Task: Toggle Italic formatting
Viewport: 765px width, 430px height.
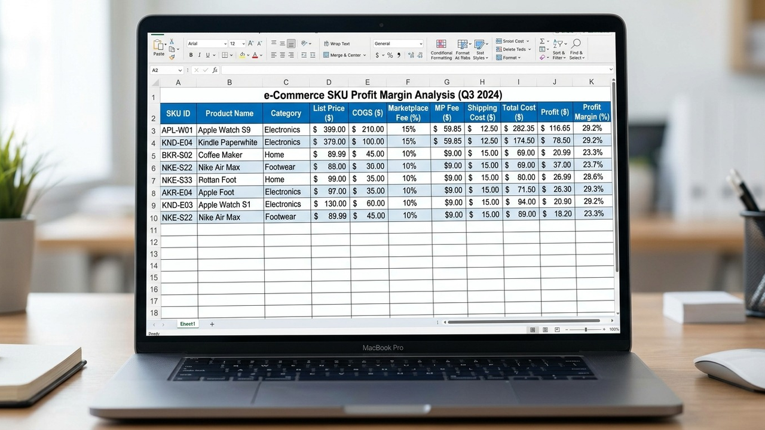Action: tap(199, 55)
